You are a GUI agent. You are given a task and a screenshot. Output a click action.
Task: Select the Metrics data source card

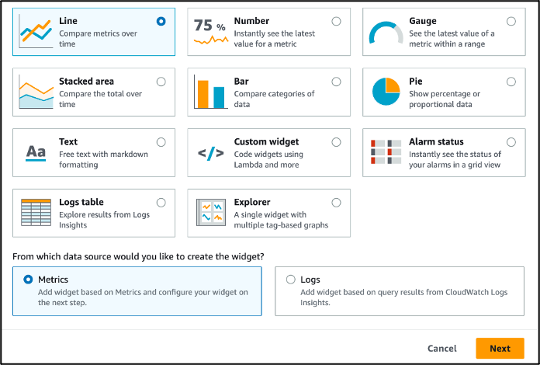[137, 291]
